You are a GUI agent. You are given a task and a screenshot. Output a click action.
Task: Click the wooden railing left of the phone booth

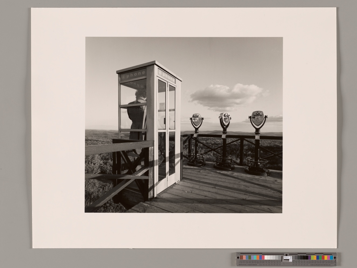119,148
